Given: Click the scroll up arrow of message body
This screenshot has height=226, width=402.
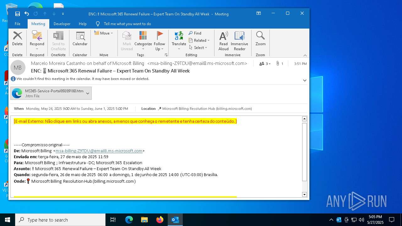Looking at the screenshot, I should point(304,119).
